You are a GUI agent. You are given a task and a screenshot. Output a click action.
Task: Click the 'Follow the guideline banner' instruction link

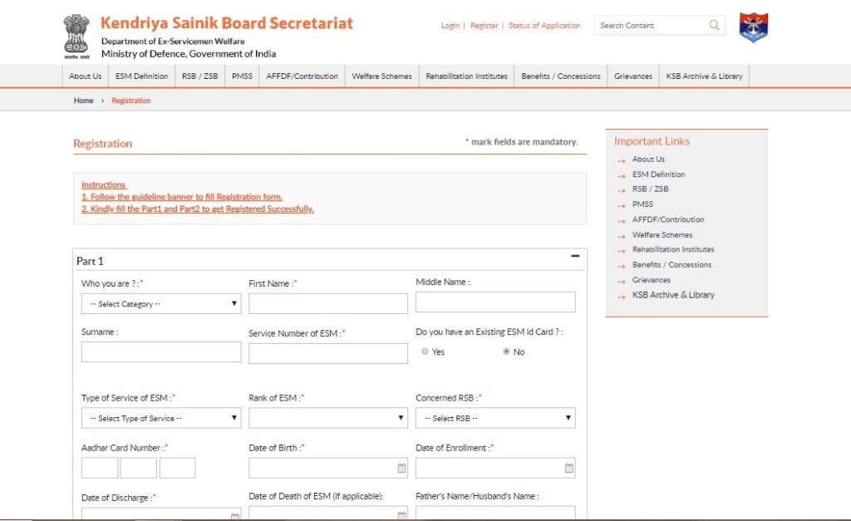click(182, 196)
